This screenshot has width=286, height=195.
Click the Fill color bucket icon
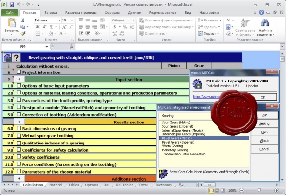(x=51, y=33)
